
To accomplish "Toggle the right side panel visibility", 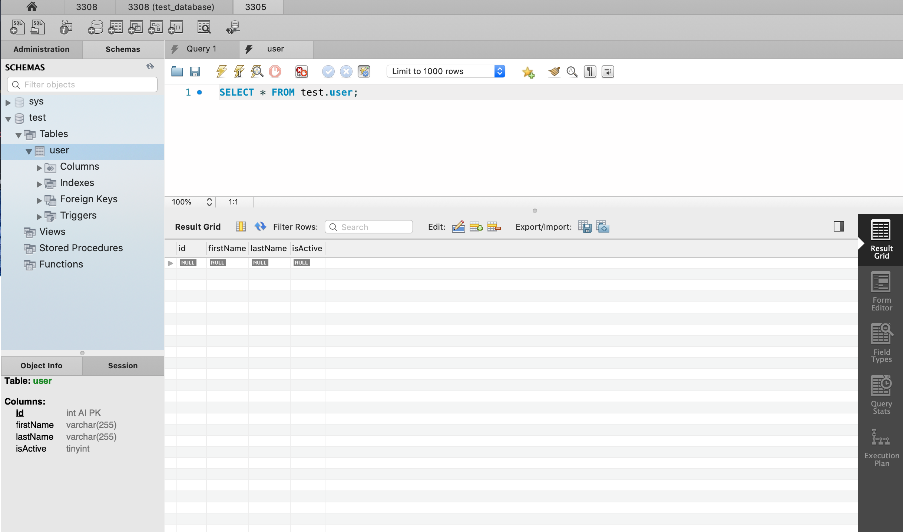I will pos(838,226).
